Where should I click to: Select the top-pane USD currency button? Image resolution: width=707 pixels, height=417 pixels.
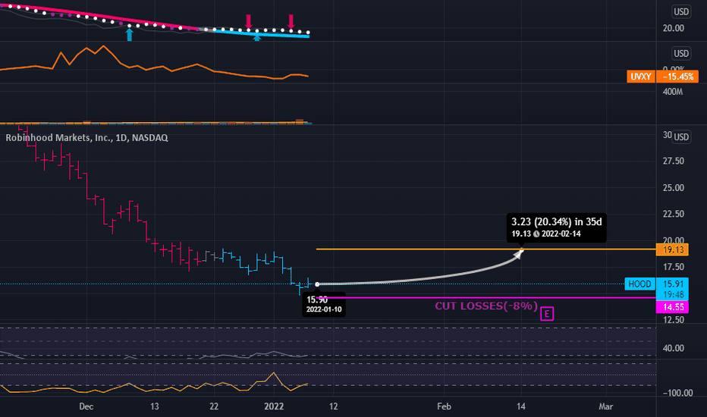click(x=681, y=11)
